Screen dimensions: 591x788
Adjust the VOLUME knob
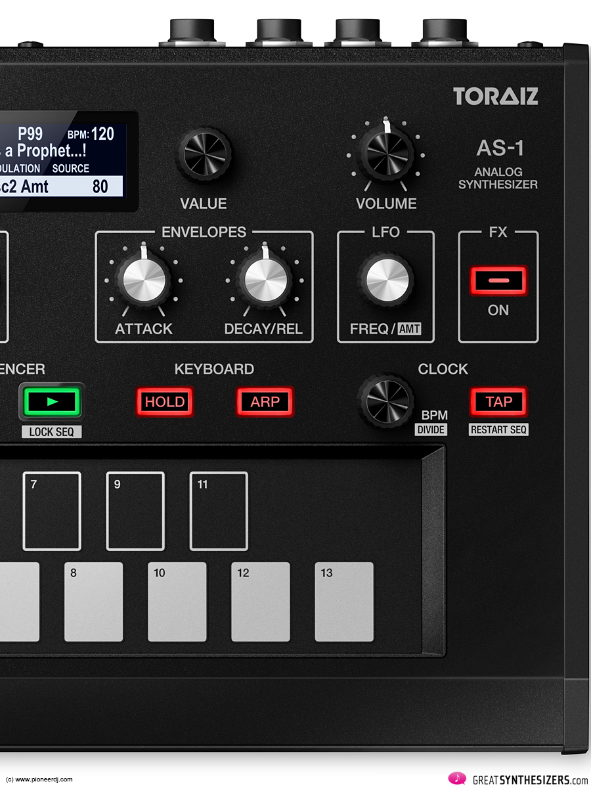386,155
